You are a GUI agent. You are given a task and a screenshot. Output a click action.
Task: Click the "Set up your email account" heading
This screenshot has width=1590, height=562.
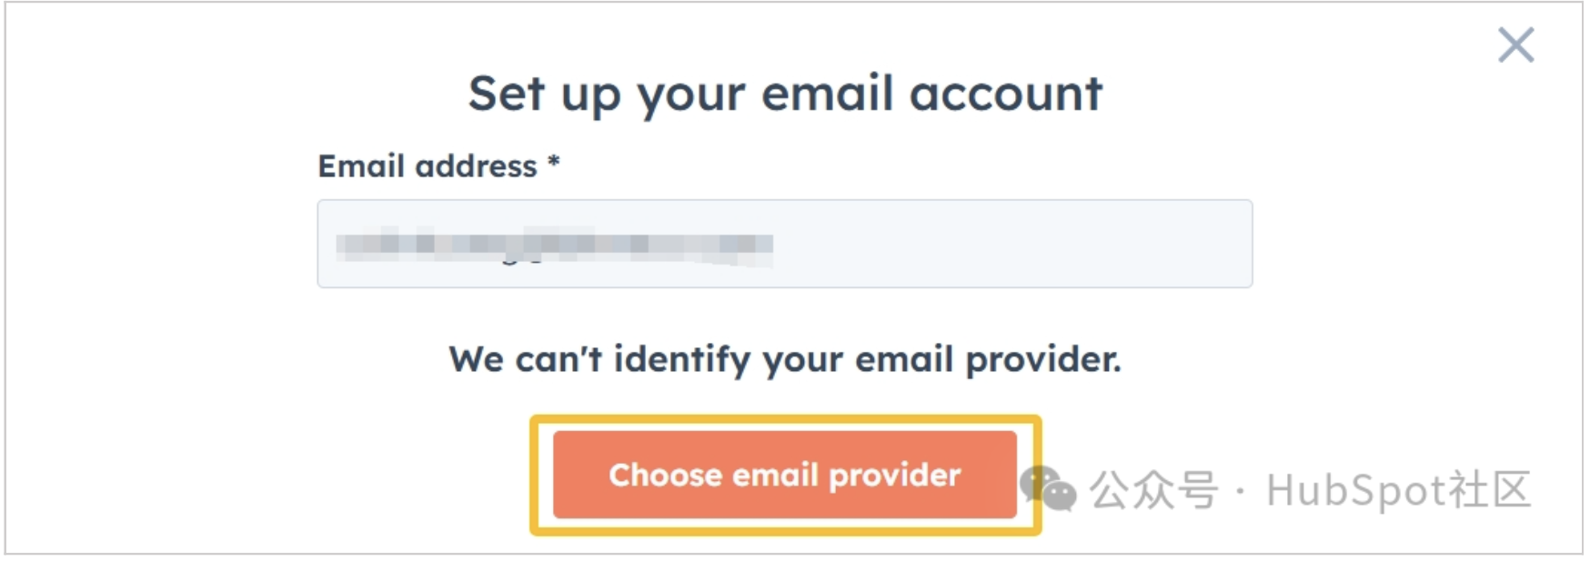[785, 94]
